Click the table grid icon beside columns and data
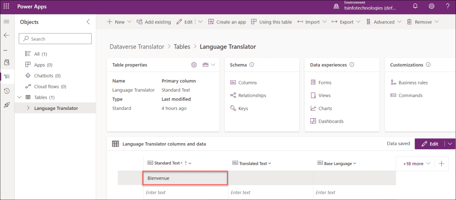Image resolution: width=456 pixels, height=200 pixels. coord(115,144)
